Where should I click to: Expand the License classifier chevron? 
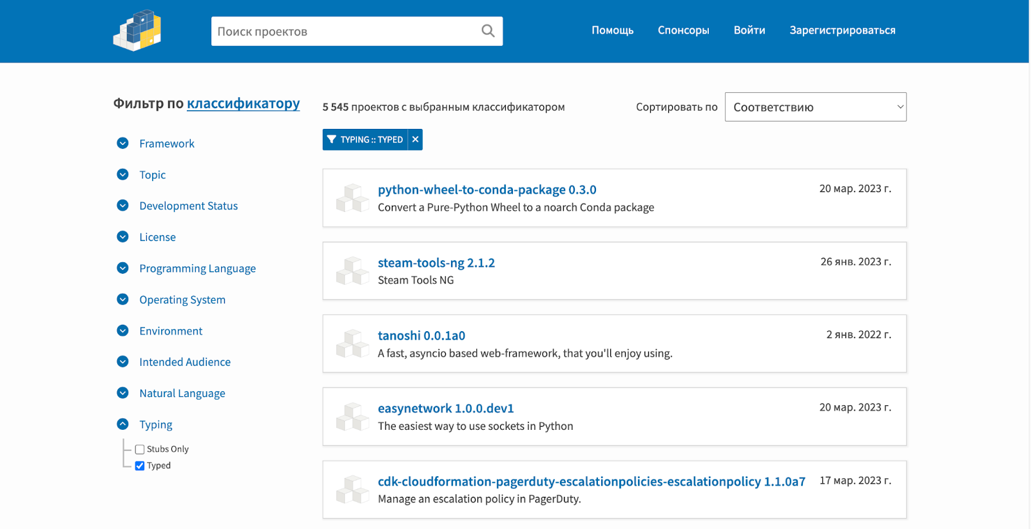coord(122,236)
